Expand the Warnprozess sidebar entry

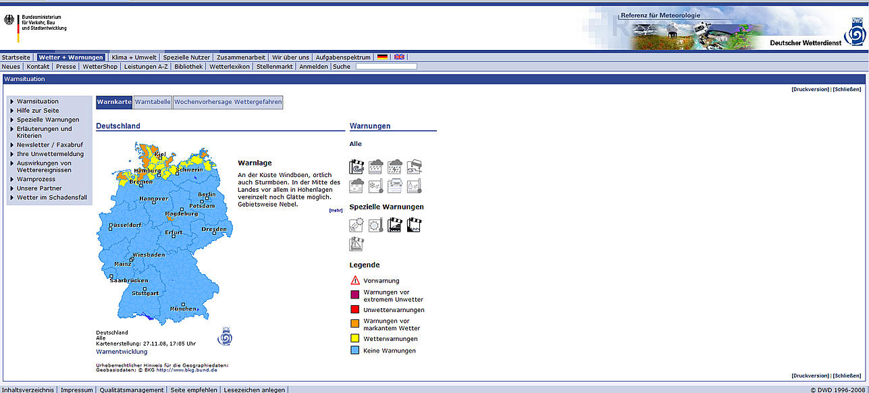click(36, 180)
